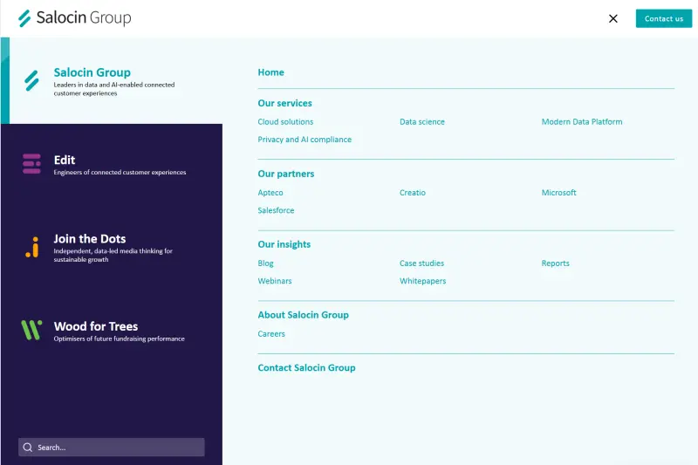Screen dimensions: 698x465
Task: Select the Salocin Group brand heading
Action: pyautogui.click(x=92, y=72)
